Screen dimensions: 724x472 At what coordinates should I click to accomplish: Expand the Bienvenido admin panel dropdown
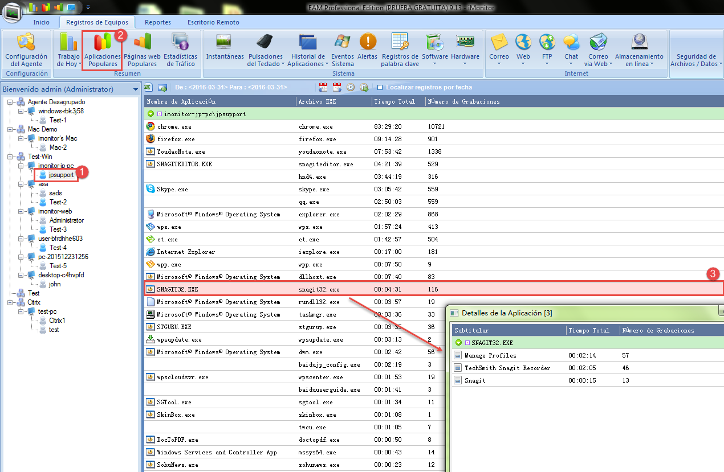(135, 89)
